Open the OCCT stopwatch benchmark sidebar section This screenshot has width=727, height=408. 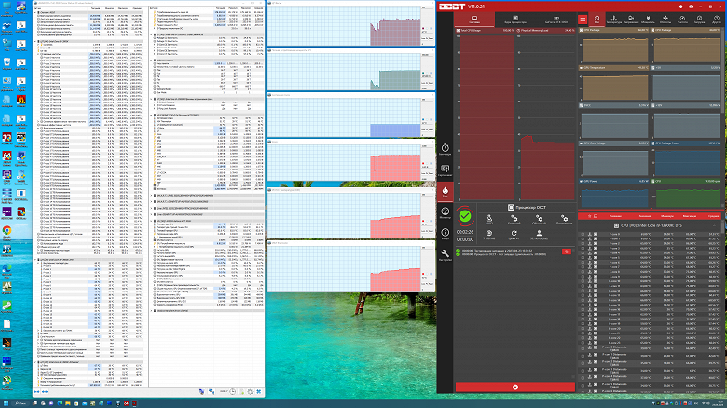pos(446,149)
